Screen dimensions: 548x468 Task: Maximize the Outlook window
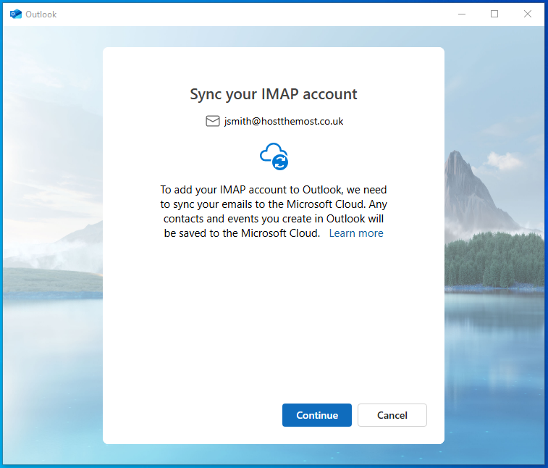494,14
